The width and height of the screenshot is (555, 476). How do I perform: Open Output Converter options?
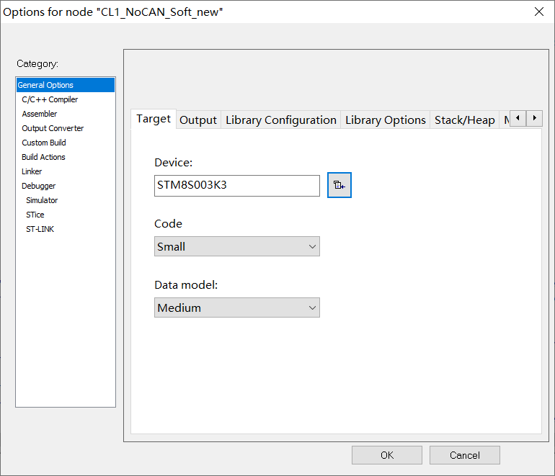point(53,128)
